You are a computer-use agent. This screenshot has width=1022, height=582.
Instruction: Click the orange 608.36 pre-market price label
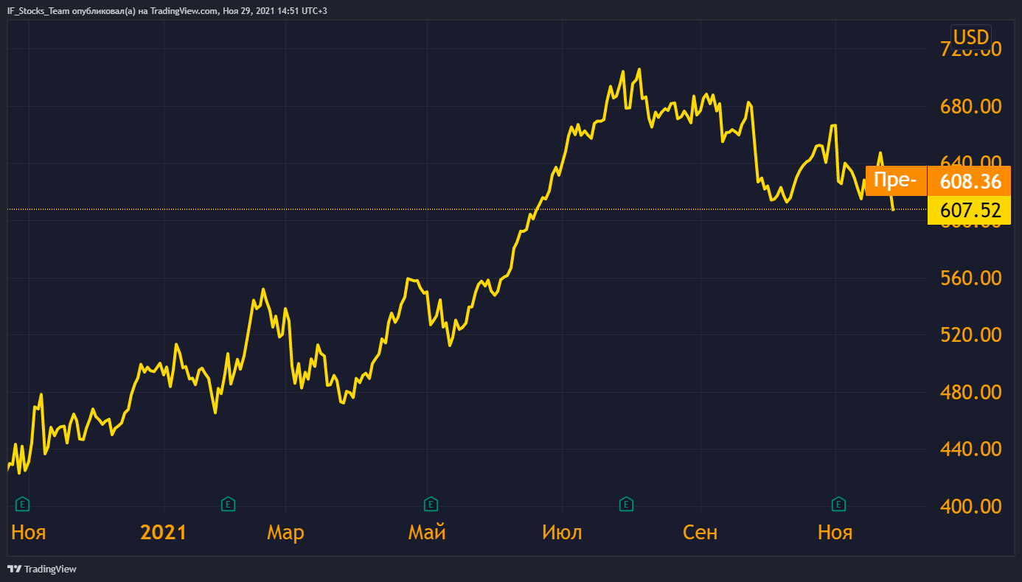970,180
